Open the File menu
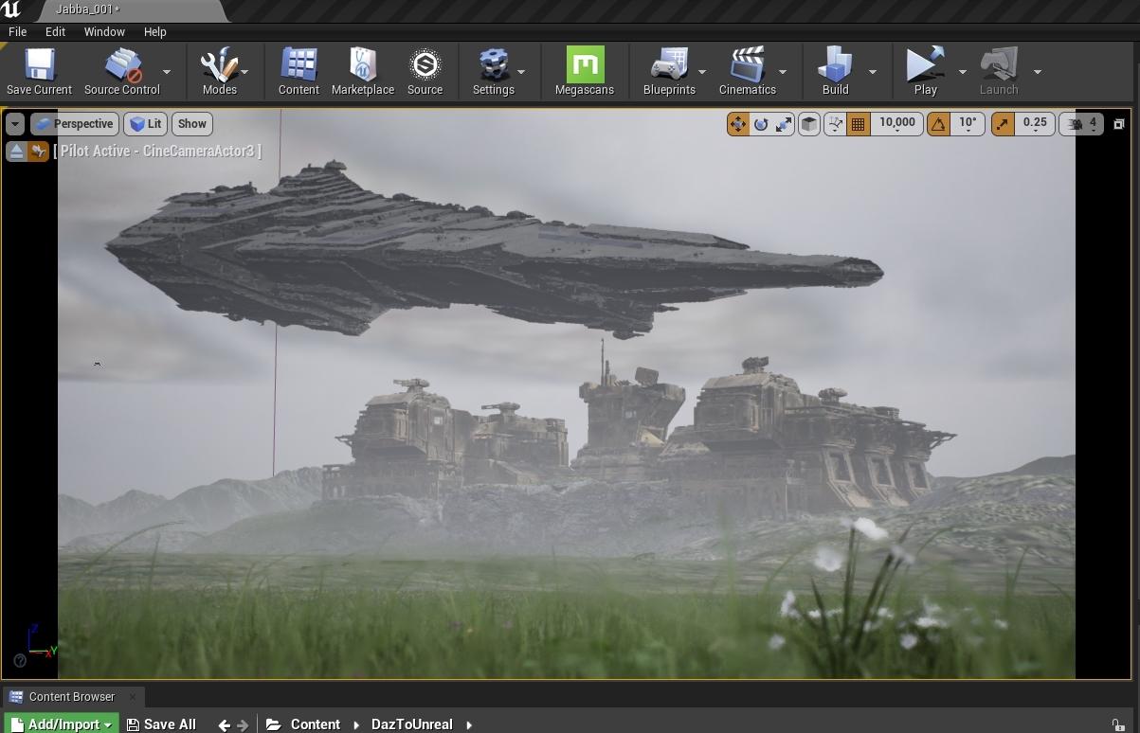Viewport: 1140px width, 733px height. [17, 32]
